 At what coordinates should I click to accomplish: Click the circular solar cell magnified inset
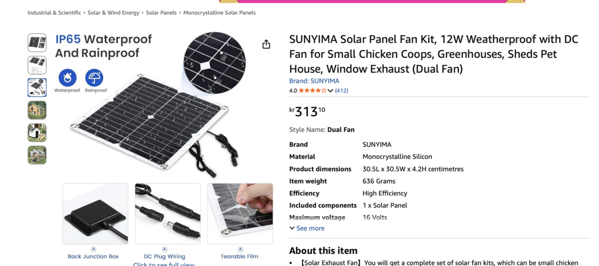pyautogui.click(x=214, y=63)
